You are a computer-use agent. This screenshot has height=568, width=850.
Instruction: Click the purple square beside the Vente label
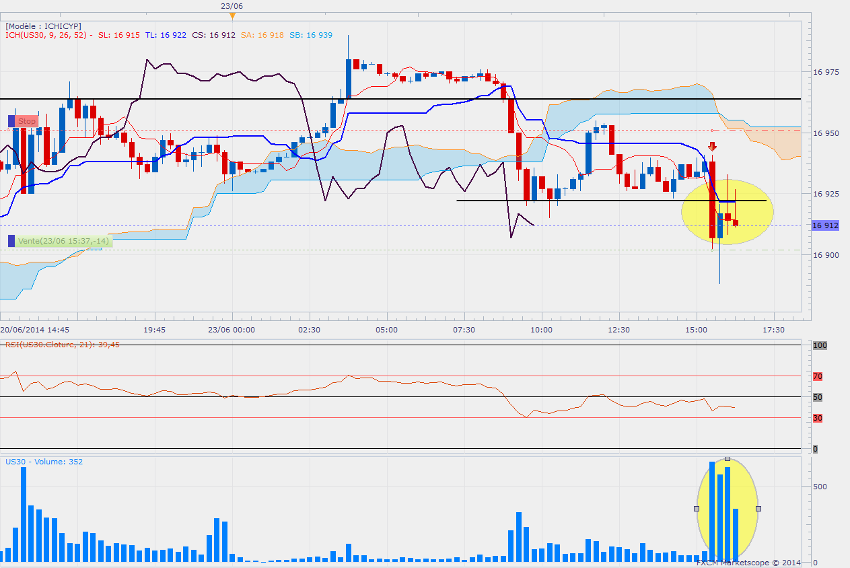click(x=11, y=241)
